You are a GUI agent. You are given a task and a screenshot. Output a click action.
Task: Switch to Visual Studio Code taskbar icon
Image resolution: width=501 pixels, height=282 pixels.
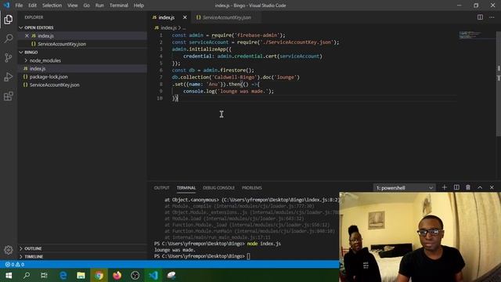pyautogui.click(x=153, y=275)
